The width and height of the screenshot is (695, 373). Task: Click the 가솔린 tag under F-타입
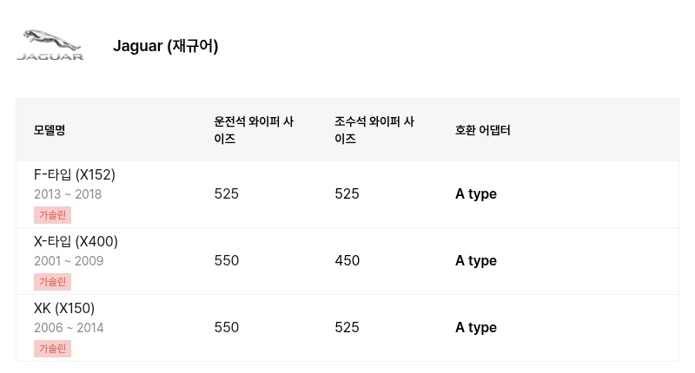click(52, 215)
